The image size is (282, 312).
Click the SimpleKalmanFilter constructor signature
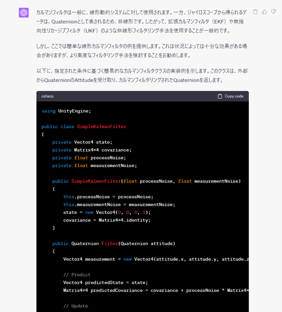tap(147, 181)
